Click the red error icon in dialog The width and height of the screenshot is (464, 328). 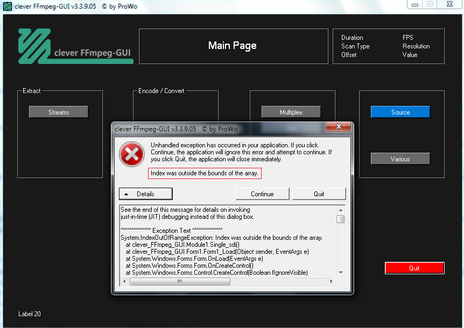coord(132,154)
